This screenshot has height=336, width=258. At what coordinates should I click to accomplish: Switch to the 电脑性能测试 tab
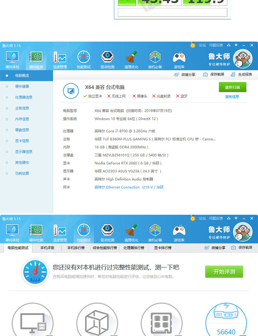(x=18, y=248)
